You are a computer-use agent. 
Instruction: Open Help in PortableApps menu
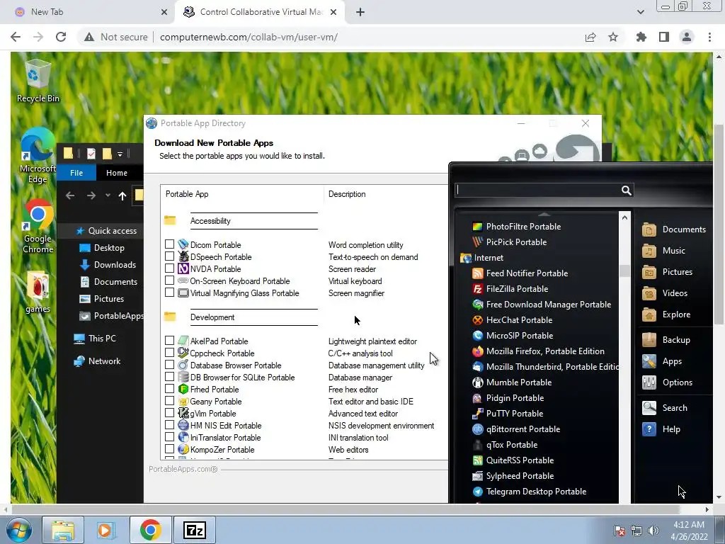click(662, 429)
